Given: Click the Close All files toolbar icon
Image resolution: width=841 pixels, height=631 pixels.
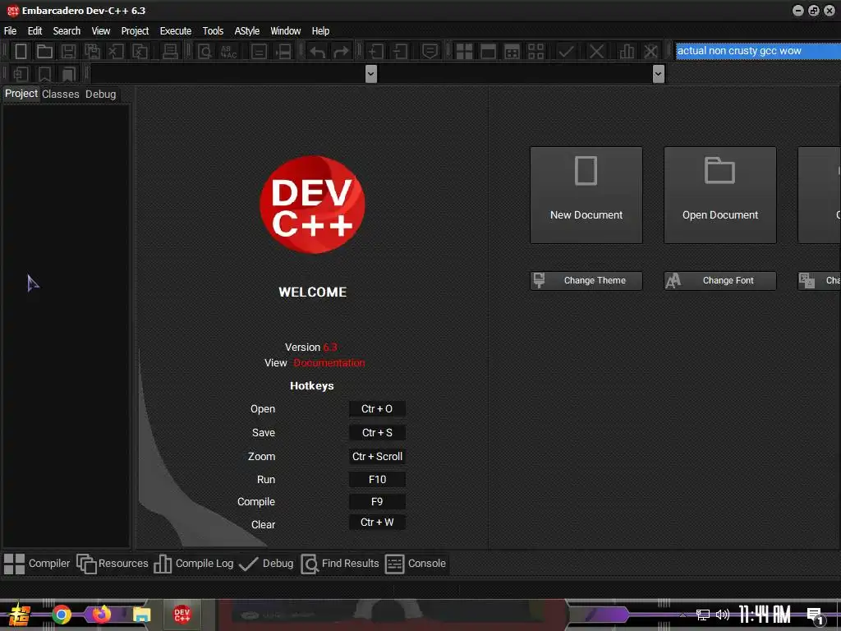Looking at the screenshot, I should click(140, 52).
